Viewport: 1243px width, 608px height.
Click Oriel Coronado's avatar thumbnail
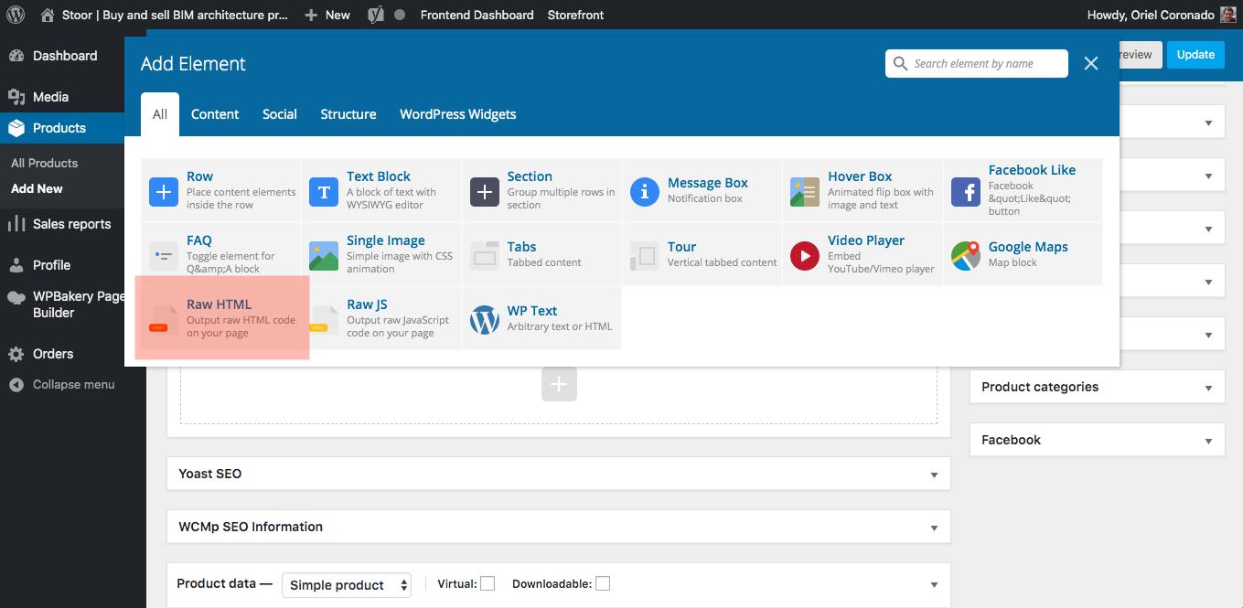(x=1228, y=15)
